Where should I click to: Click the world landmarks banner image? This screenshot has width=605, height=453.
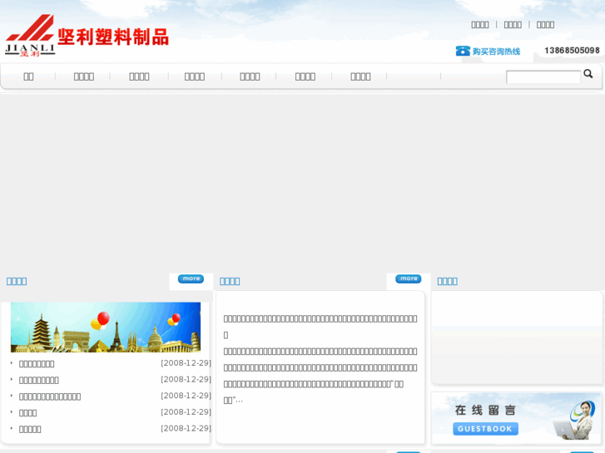[106, 327]
